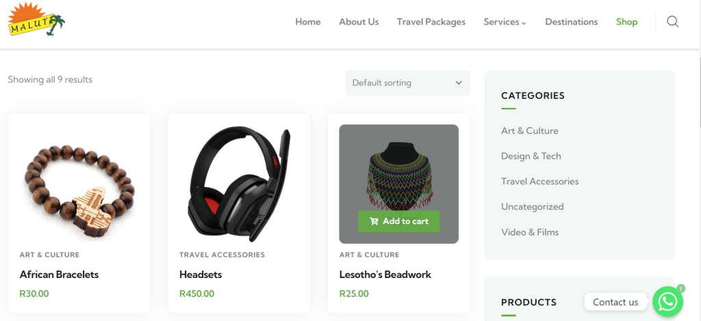Click the Maluti logo

pos(37,18)
